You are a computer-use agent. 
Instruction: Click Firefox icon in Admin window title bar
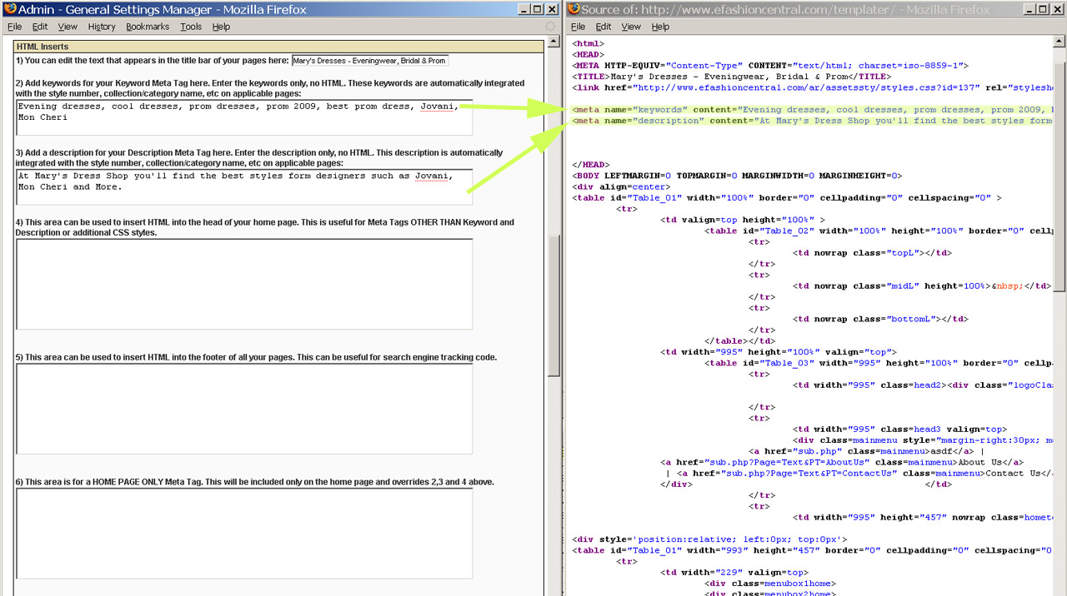pyautogui.click(x=10, y=9)
